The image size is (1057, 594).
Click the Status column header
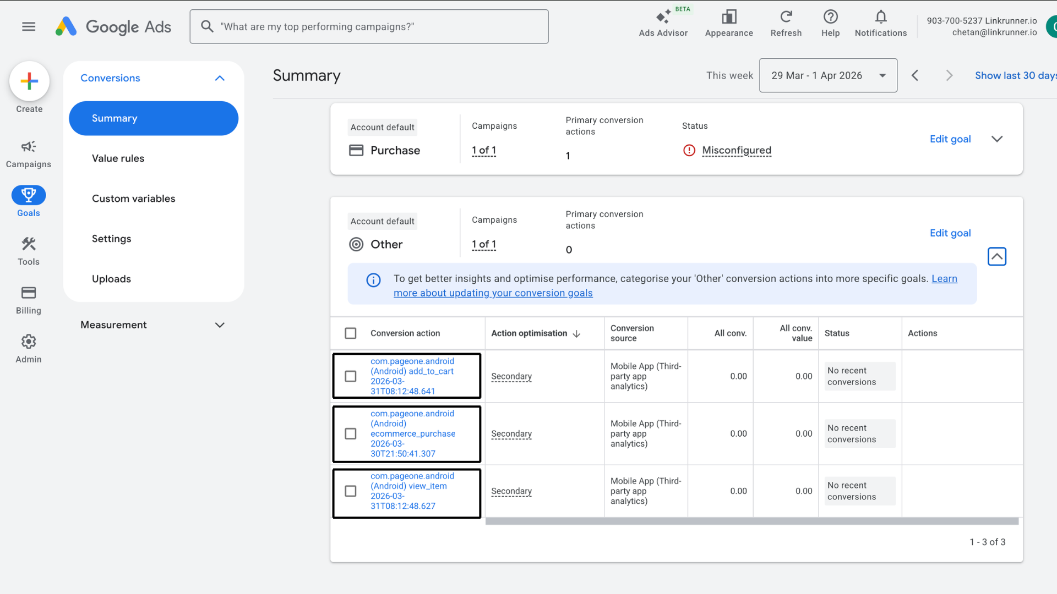coord(836,333)
